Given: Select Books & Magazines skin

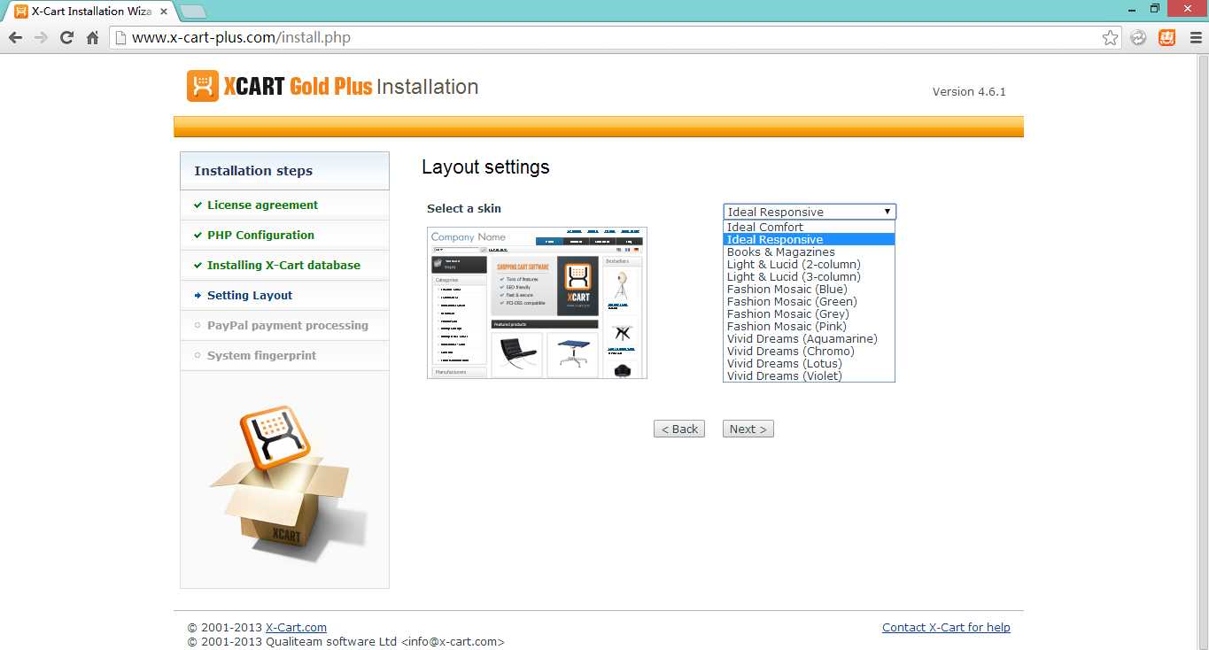Looking at the screenshot, I should point(809,251).
